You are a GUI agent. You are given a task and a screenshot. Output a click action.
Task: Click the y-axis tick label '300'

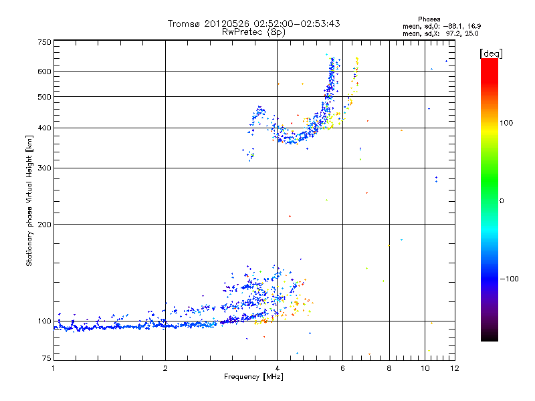(x=44, y=168)
